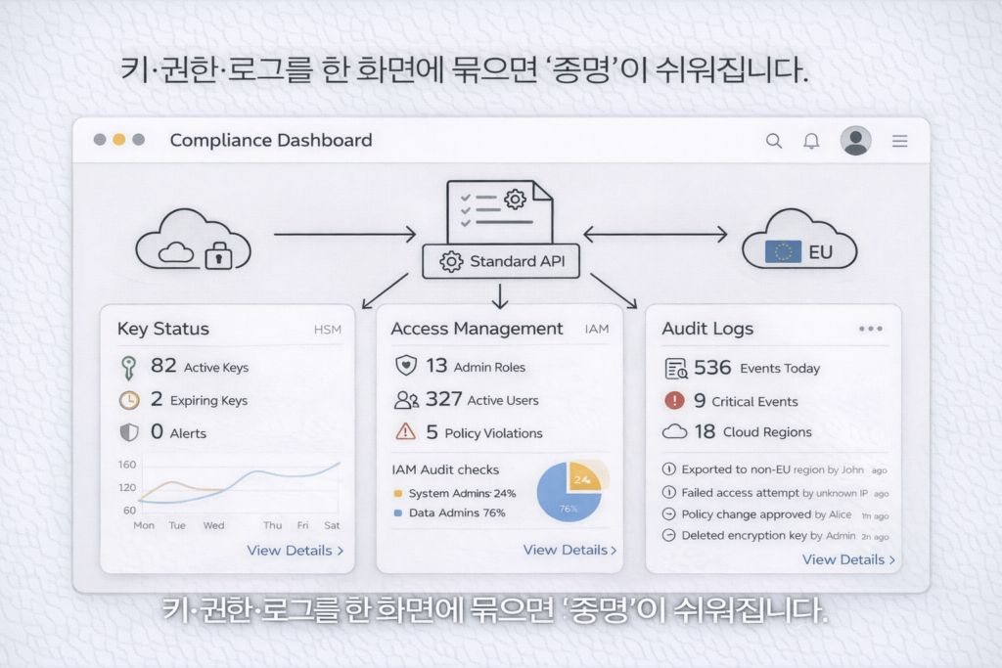Select the Data Admins 76% legend item
The width and height of the screenshot is (1002, 668).
coord(450,512)
